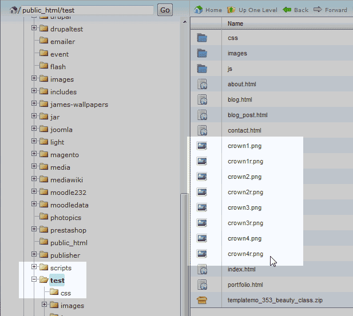Image resolution: width=353 pixels, height=316 pixels.
Task: Click the crown4.png image icon
Action: click(x=202, y=238)
